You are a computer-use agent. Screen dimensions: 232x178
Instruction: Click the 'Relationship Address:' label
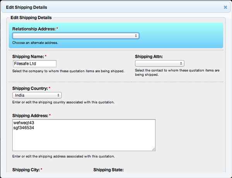coord(34,29)
